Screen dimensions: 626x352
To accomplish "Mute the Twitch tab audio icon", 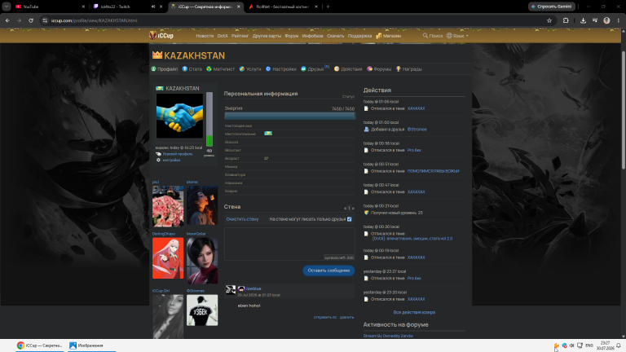I will pyautogui.click(x=153, y=7).
